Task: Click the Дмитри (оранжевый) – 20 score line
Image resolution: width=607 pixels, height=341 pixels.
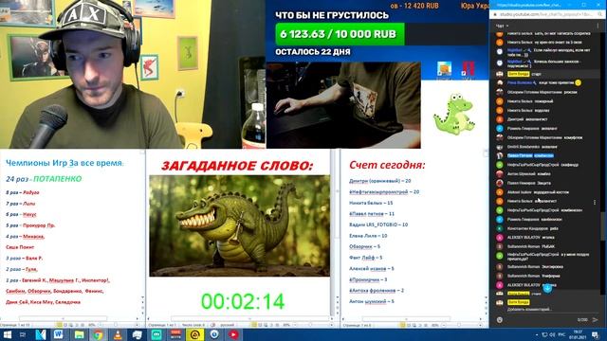Action: pyautogui.click(x=379, y=181)
